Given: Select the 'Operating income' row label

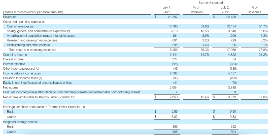Looking at the screenshot, I should coord(15,55).
